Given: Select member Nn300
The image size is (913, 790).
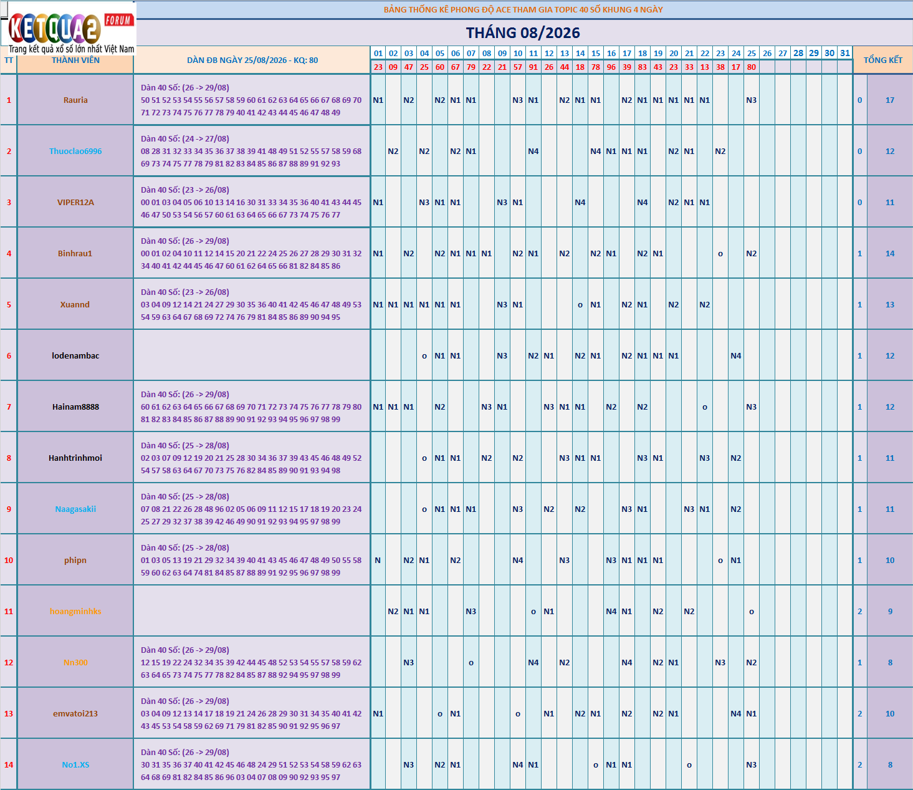Looking at the screenshot, I should pos(75,662).
